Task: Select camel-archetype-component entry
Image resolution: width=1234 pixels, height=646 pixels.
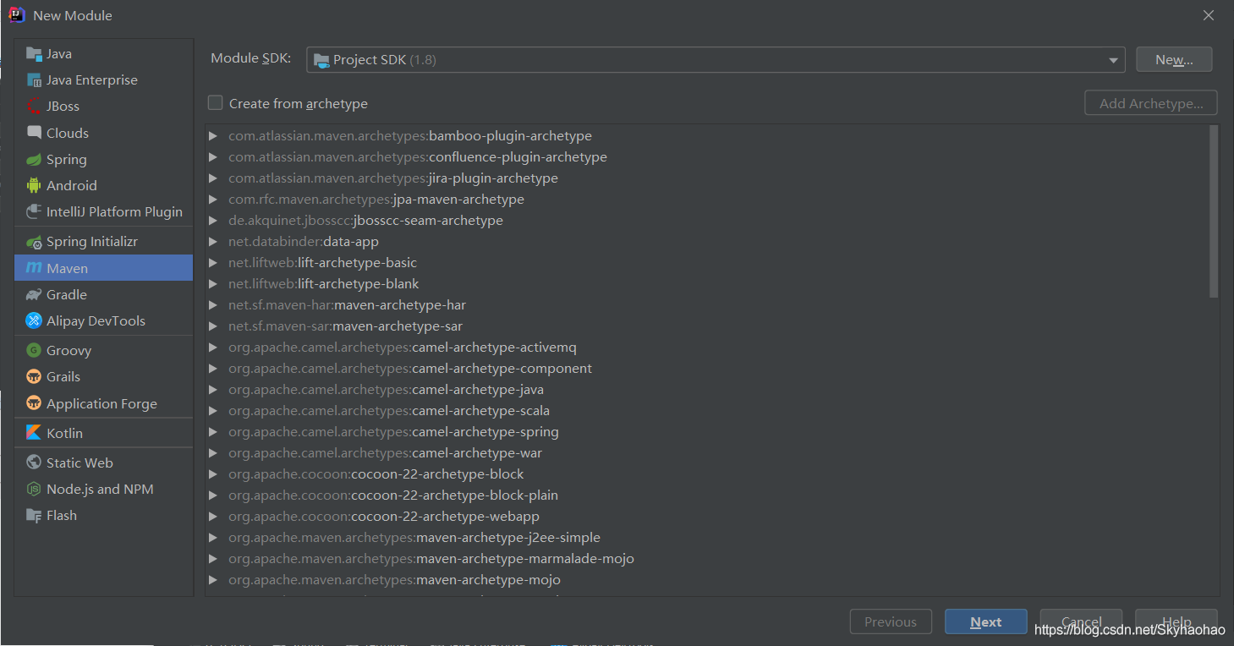Action: click(410, 369)
